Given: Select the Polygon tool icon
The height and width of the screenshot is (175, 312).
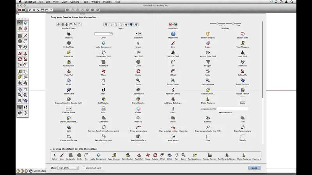Looking at the screenshot, I should [208, 62].
